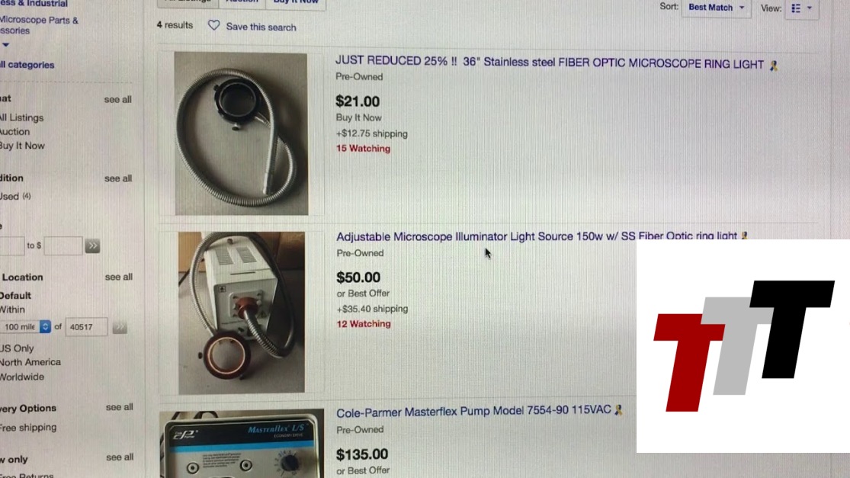
Task: Open the 100 mile distance dropdown
Action: point(25,327)
